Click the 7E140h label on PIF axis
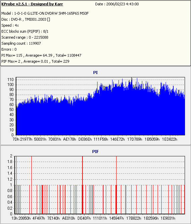This screenshot has width=191, height=224. tap(53, 218)
